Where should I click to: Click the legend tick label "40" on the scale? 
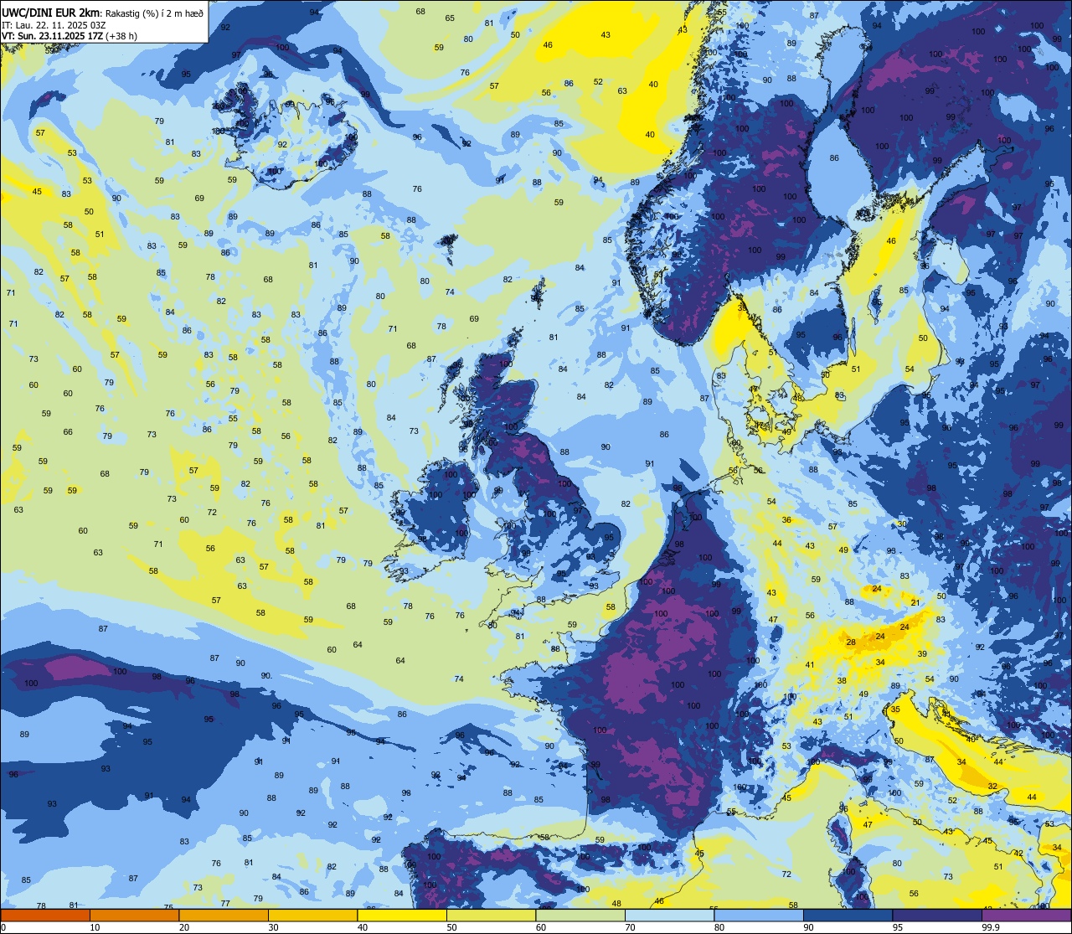click(363, 927)
